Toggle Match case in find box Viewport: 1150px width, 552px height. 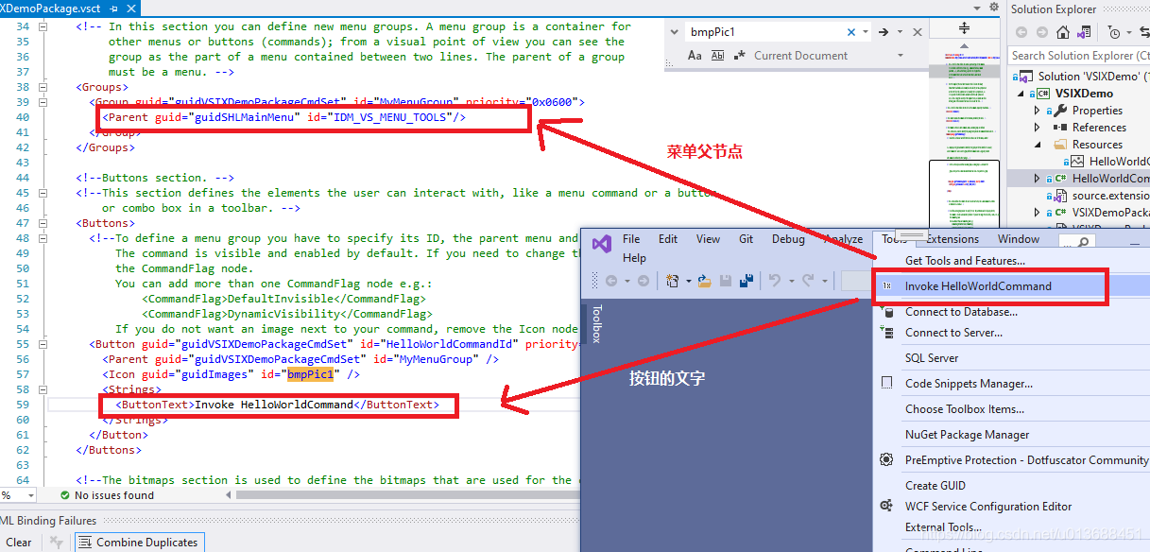coord(695,56)
